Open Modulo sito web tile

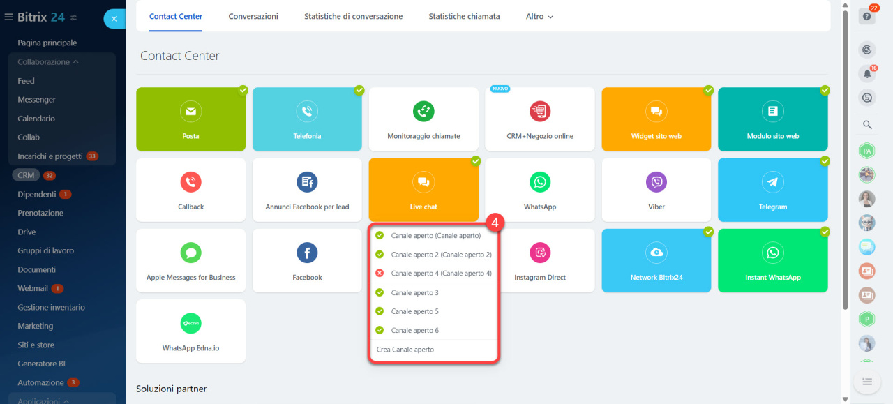773,119
